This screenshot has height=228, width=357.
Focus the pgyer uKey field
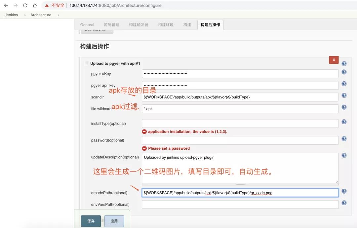pos(240,73)
